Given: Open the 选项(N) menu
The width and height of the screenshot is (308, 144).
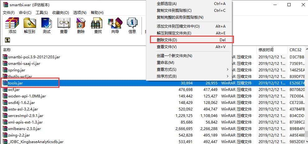Looking at the screenshot, I should click(x=80, y=12).
